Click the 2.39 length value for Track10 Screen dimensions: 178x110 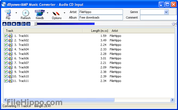pyautogui.click(x=103, y=76)
